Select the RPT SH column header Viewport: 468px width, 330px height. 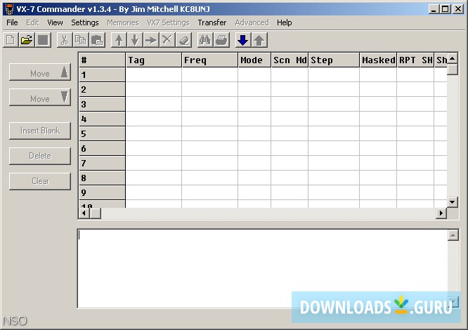coord(415,60)
